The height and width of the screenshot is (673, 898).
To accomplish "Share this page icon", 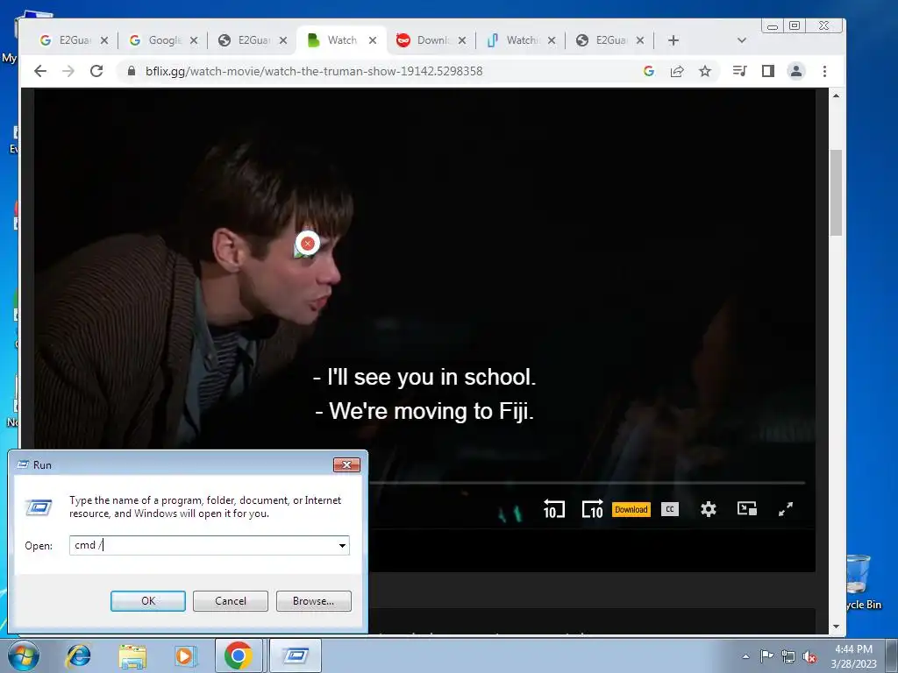I will tap(677, 71).
